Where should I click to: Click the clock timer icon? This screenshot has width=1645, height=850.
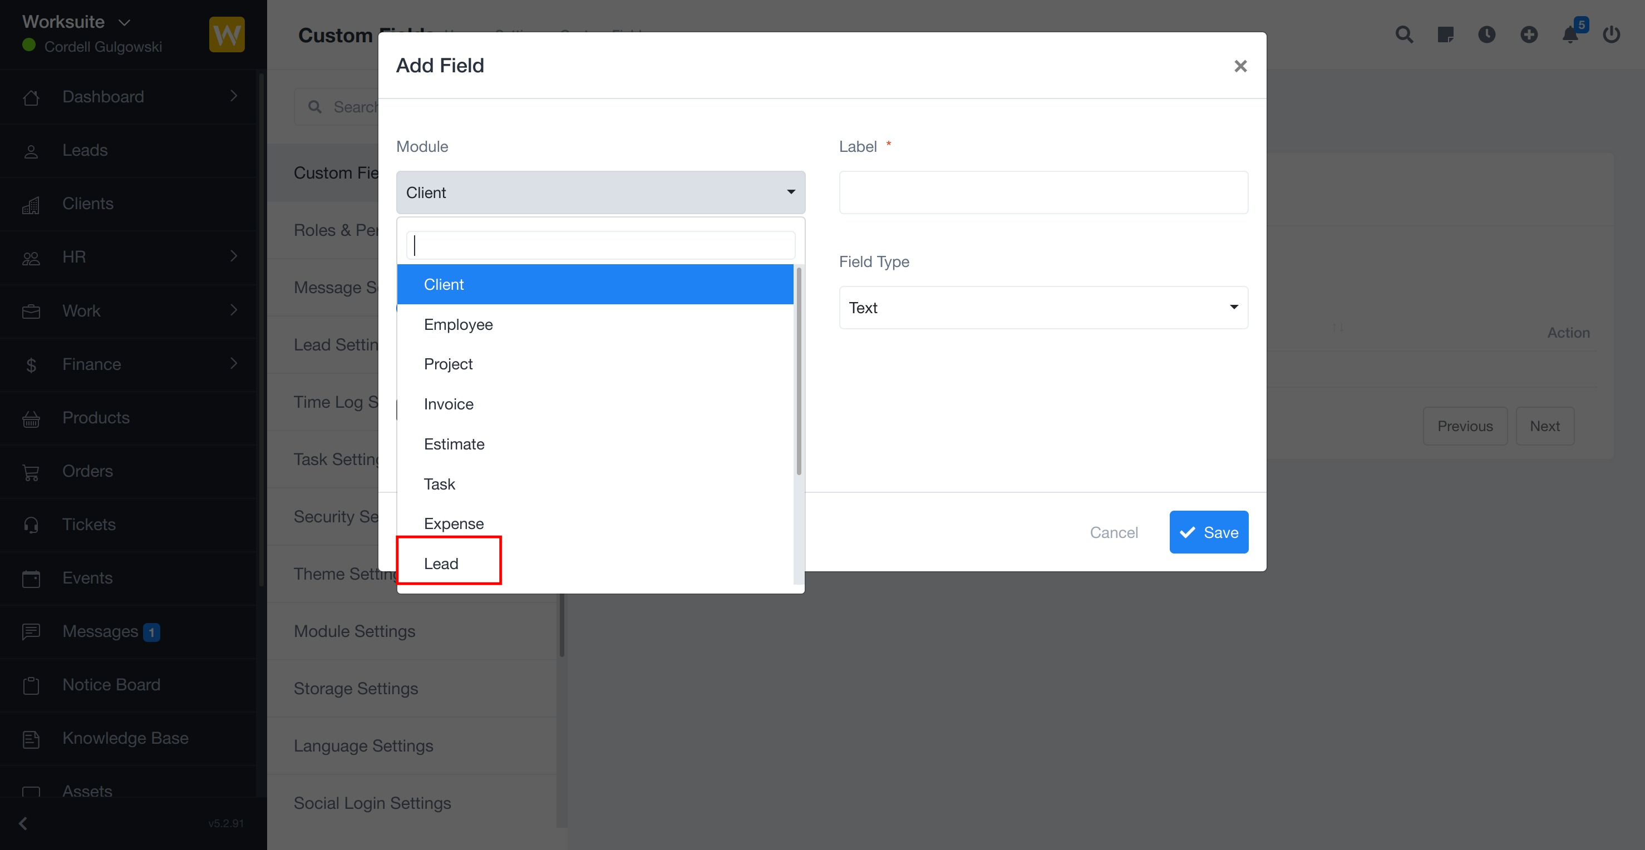[x=1486, y=34]
